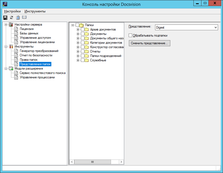Image resolution: width=223 pixels, height=173 pixels.
Task: Click the Архив документов folder icon
Action: [87, 30]
